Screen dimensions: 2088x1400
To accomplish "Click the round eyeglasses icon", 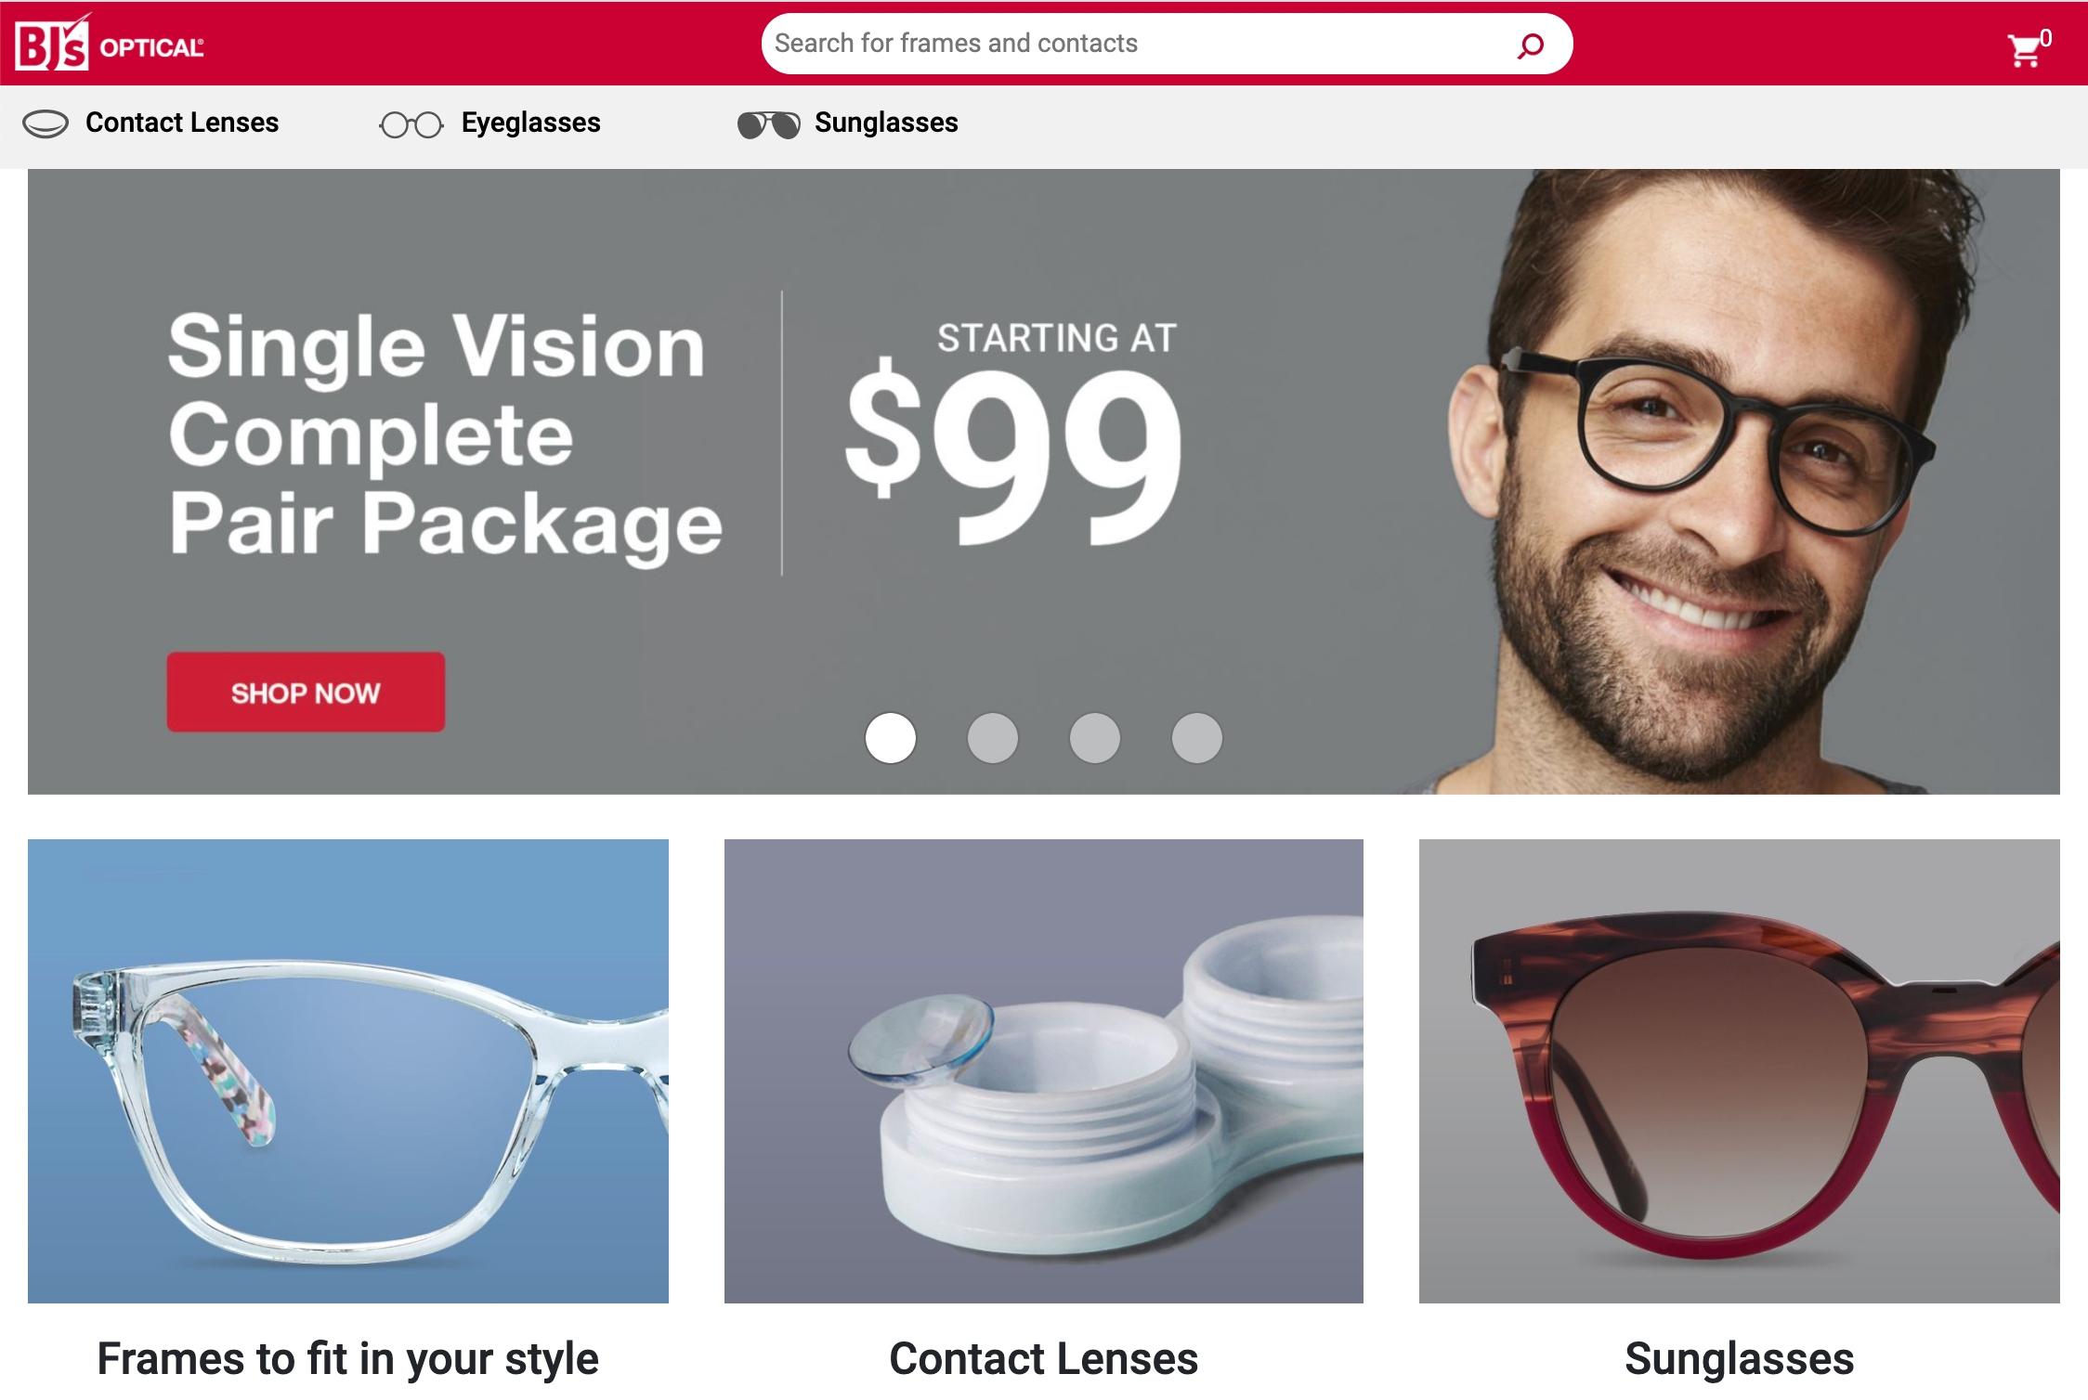I will click(411, 124).
